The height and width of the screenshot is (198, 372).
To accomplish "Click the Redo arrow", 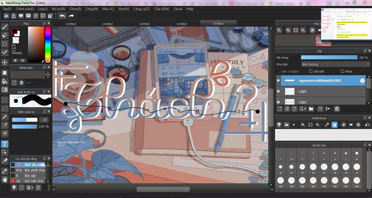I will [x=71, y=16].
